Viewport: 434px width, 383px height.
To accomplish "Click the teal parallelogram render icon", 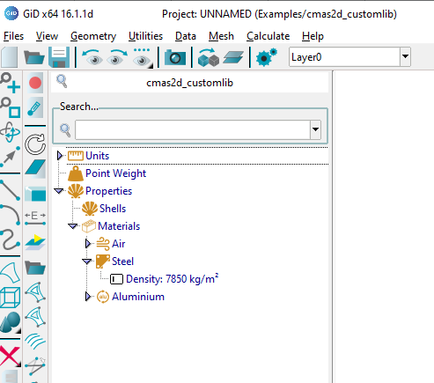I will click(x=35, y=168).
